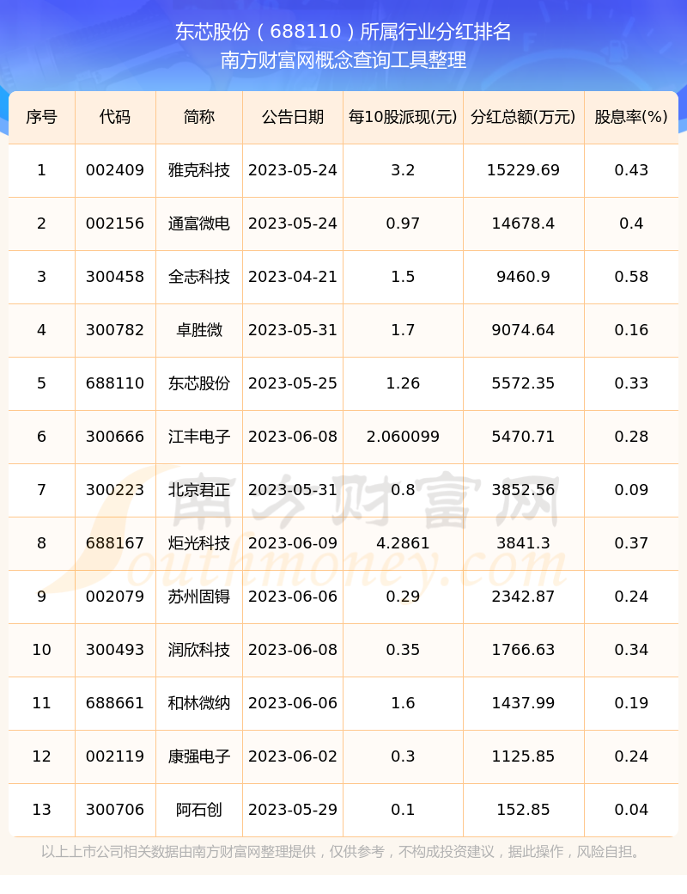
Task: Click stock name 阿石创
Action: coord(199,810)
